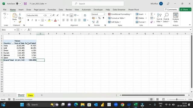193x108 pixels.
Task: Click the Increase Indent icon
Action: 79,20
